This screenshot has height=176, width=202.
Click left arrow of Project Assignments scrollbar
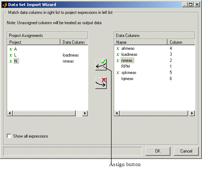(10, 113)
